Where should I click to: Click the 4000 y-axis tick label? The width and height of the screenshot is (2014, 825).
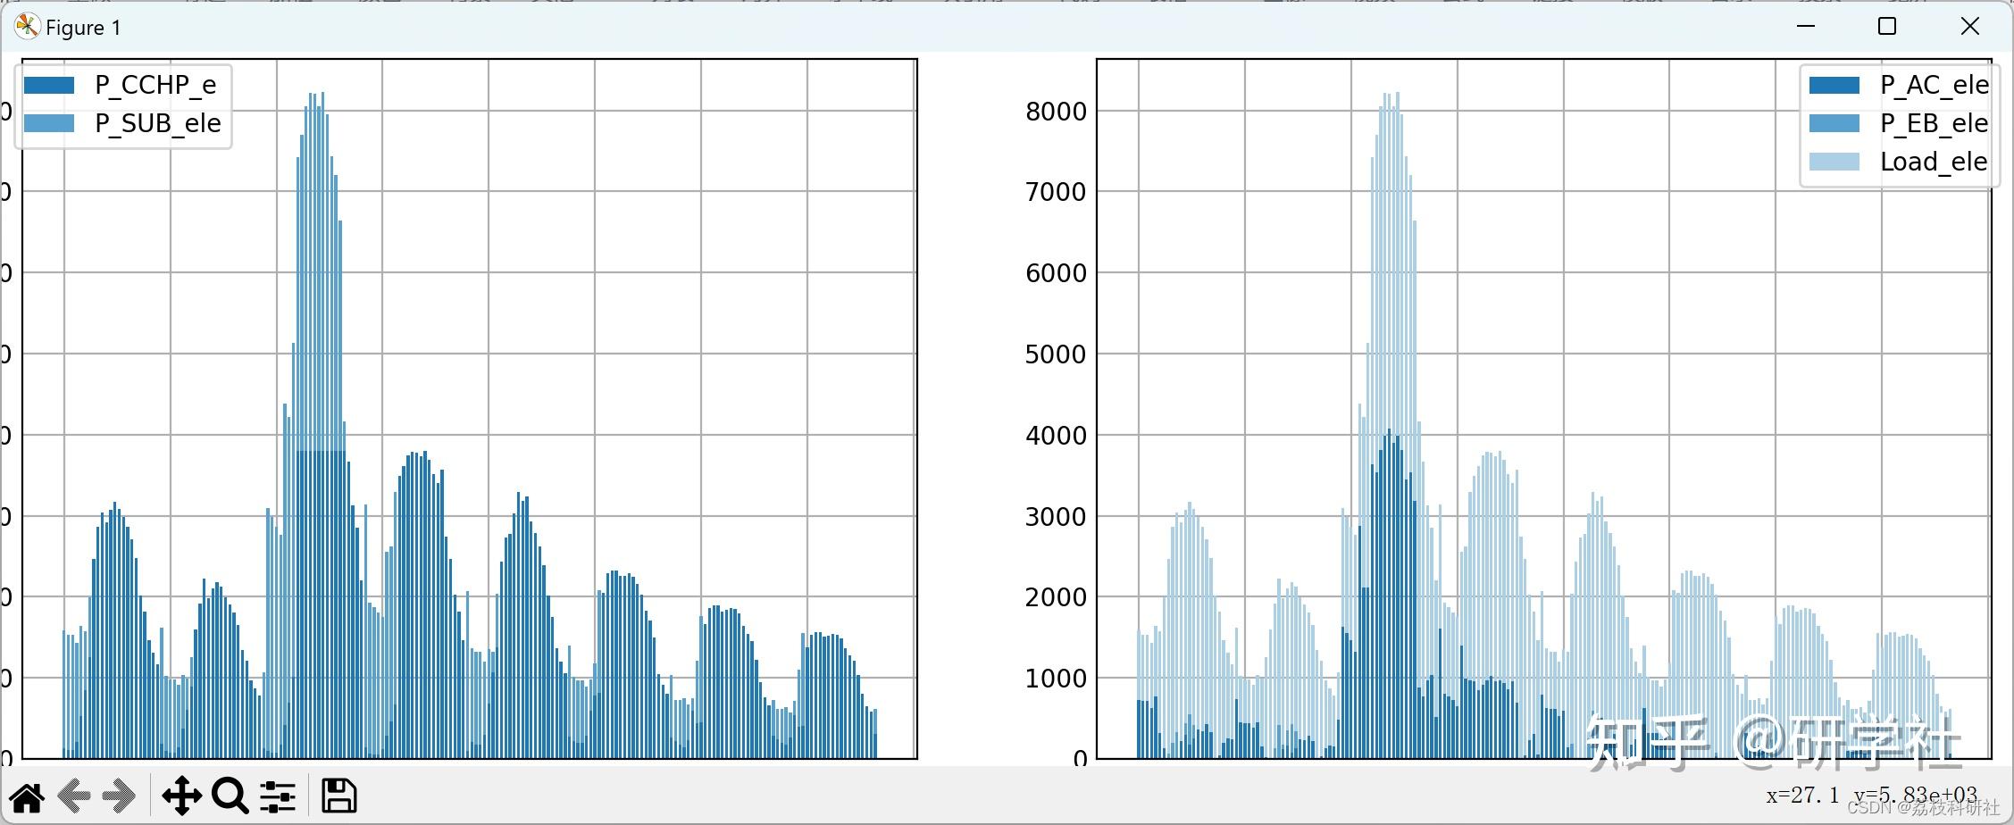pos(1056,436)
